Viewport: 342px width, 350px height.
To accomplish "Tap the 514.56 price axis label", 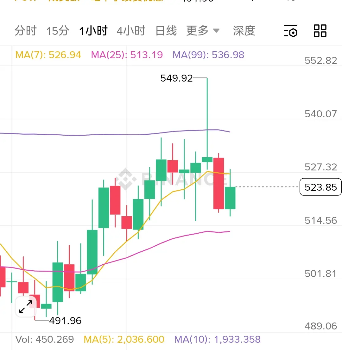I will tap(321, 221).
